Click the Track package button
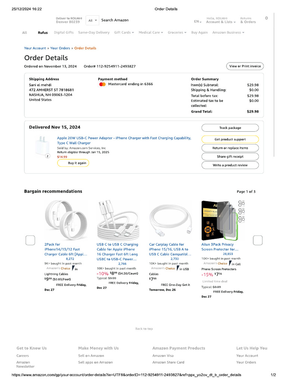The width and height of the screenshot is (287, 383). point(230,128)
